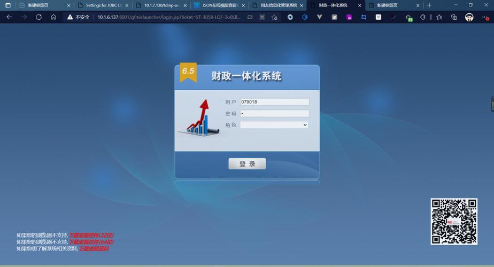494x267 pixels.
Task: Close the 财政一体化系统 tab
Action: (x=359, y=5)
